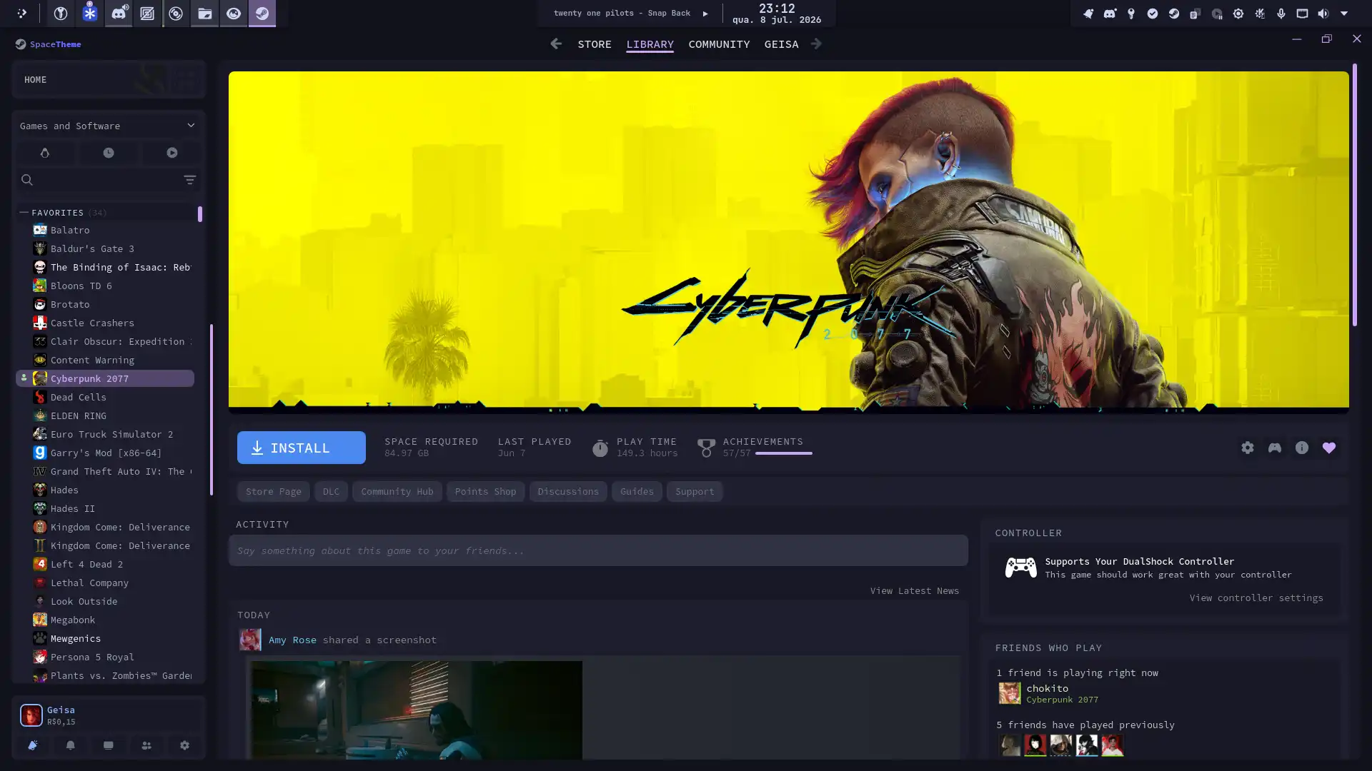Play the twenty one pilots track
The width and height of the screenshot is (1372, 771).
[705, 14]
